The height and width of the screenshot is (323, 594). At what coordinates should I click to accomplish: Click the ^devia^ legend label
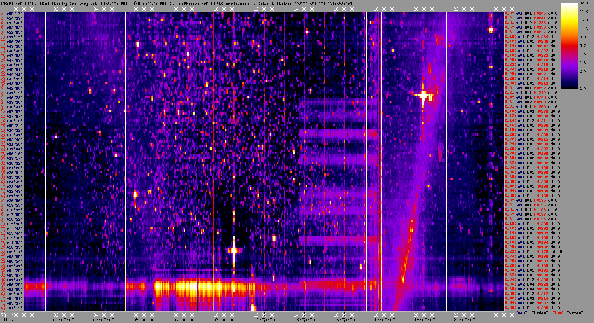point(575,312)
